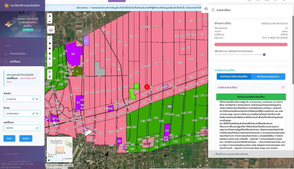The image size is (294, 169).
Task: Open the map layers selector
Action: [x=51, y=30]
